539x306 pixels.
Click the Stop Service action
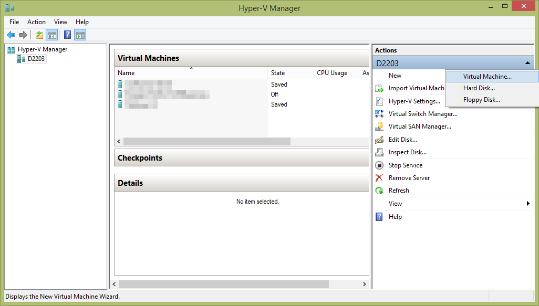coord(405,165)
